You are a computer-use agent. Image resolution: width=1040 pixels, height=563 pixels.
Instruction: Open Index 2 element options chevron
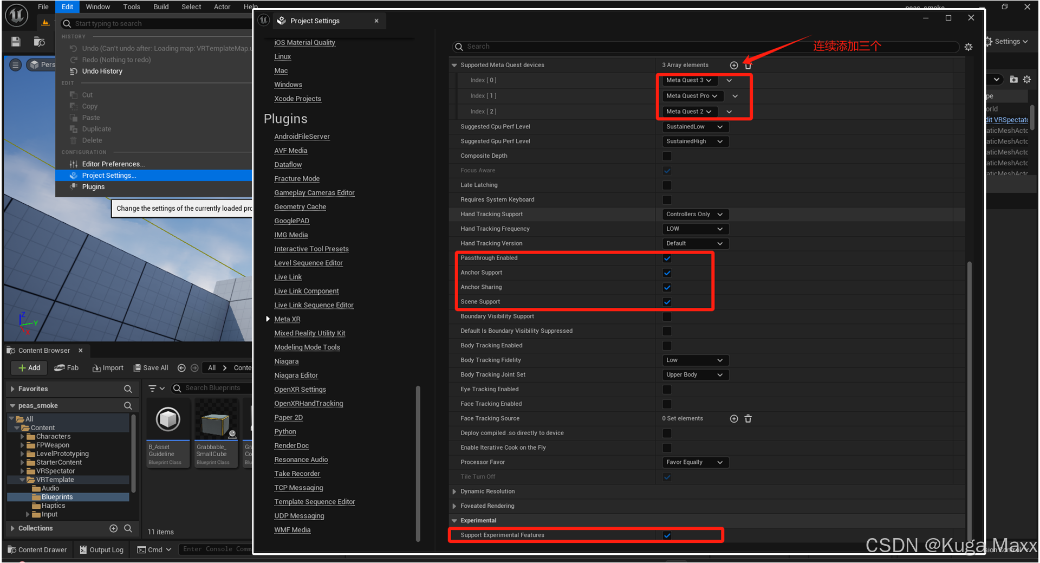tap(729, 112)
